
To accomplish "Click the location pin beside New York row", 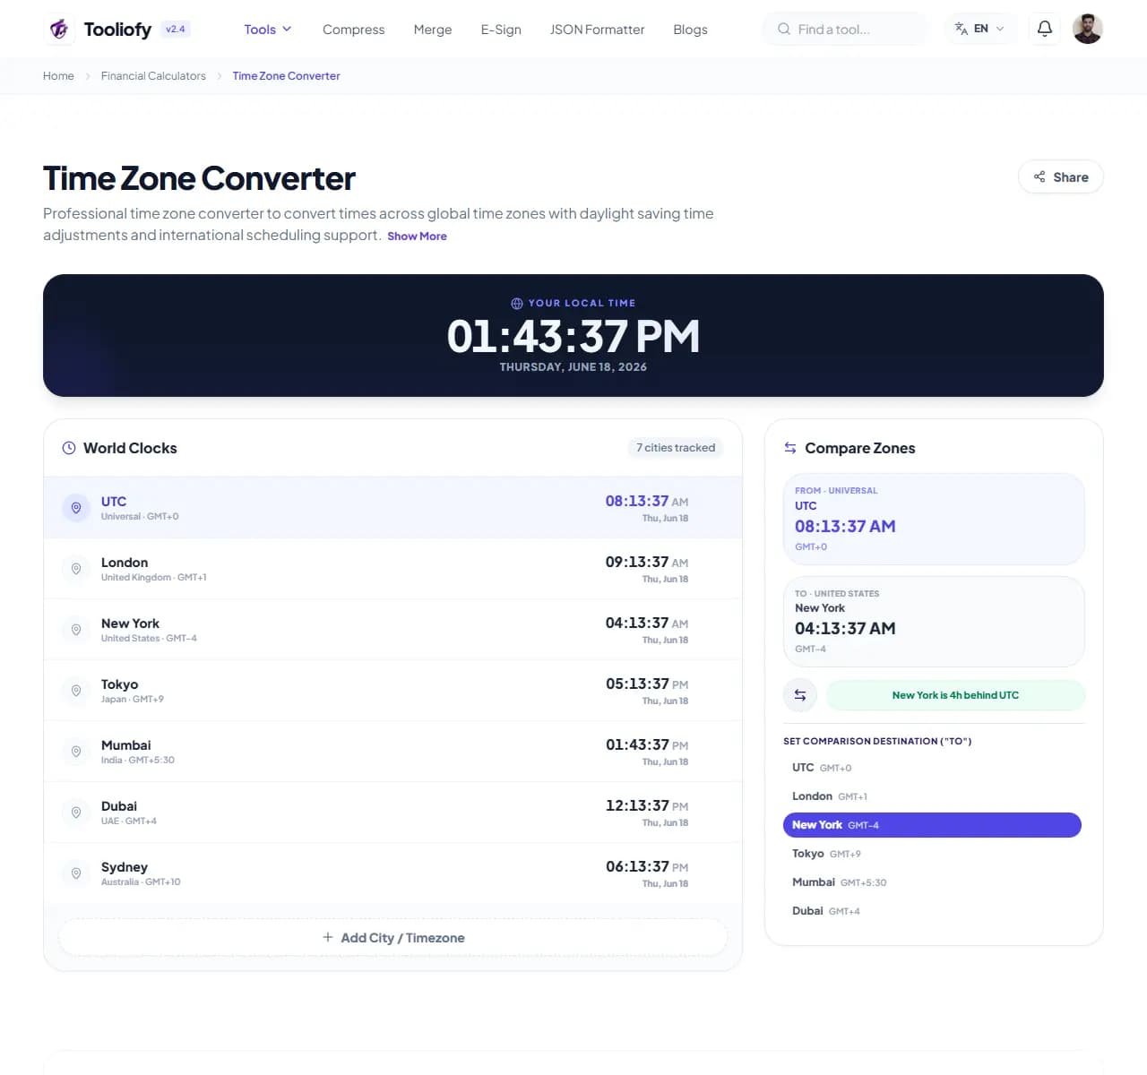I will click(x=76, y=630).
